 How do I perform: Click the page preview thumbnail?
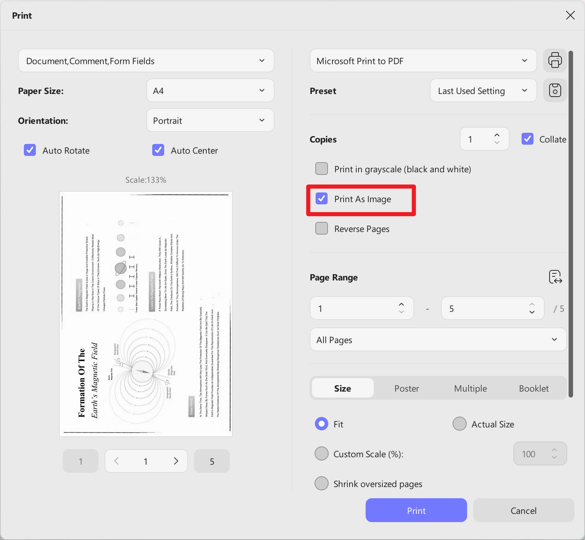(146, 314)
